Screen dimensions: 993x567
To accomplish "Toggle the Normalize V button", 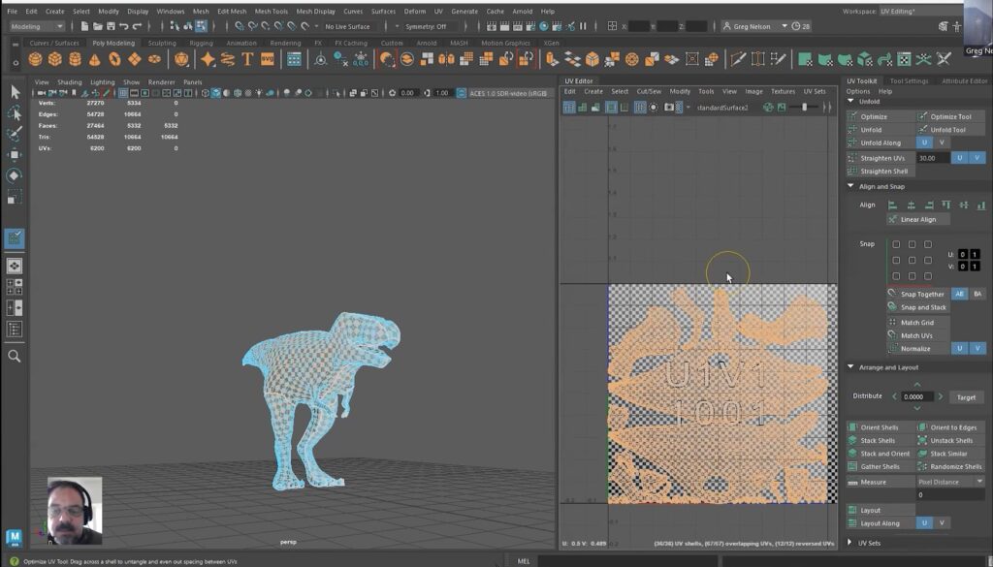I will [x=977, y=349].
